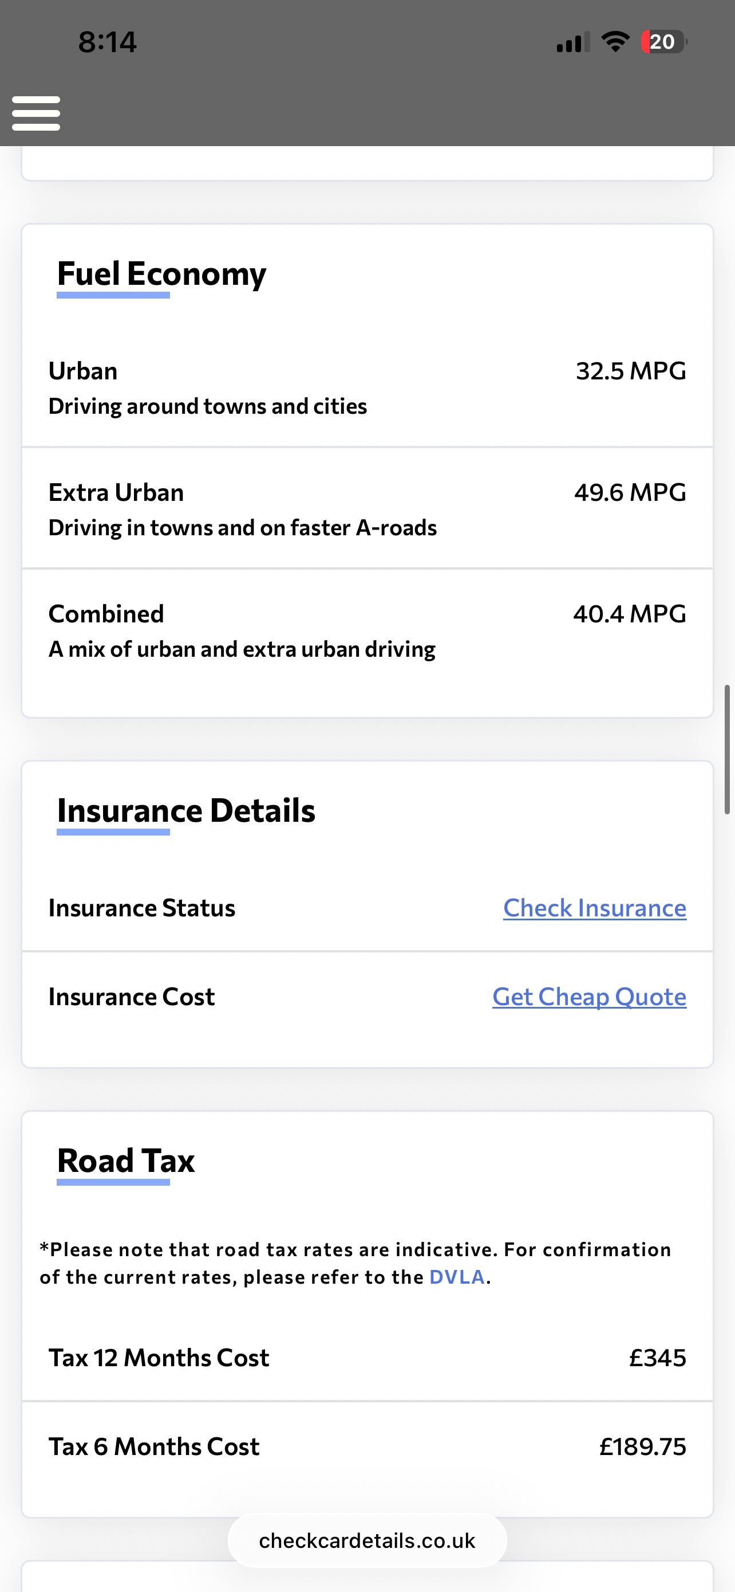Select the Combined fuel economy row
Screen dimensions: 735x1592
(x=367, y=630)
